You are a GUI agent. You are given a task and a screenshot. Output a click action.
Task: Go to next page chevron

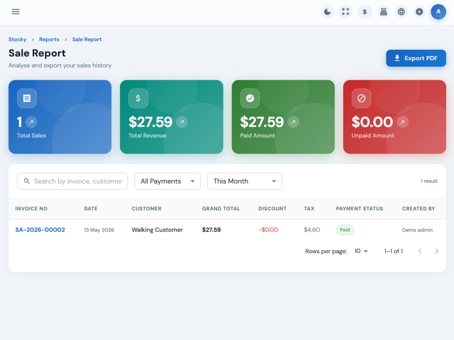[x=437, y=251]
